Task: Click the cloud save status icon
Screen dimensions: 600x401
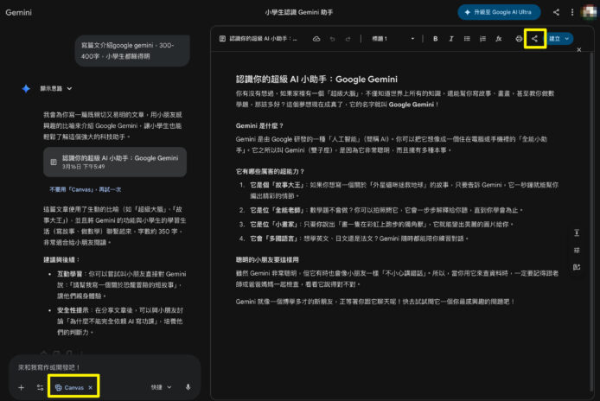Action: point(316,39)
